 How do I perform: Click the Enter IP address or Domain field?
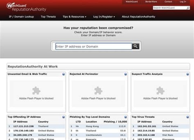pos(93,46)
